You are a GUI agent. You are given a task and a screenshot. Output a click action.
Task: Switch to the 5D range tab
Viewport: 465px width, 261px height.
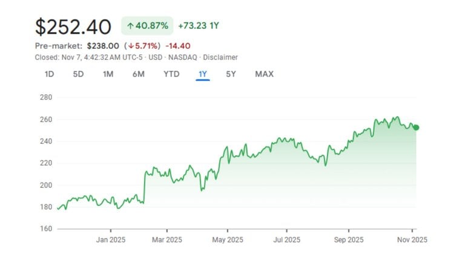point(79,74)
